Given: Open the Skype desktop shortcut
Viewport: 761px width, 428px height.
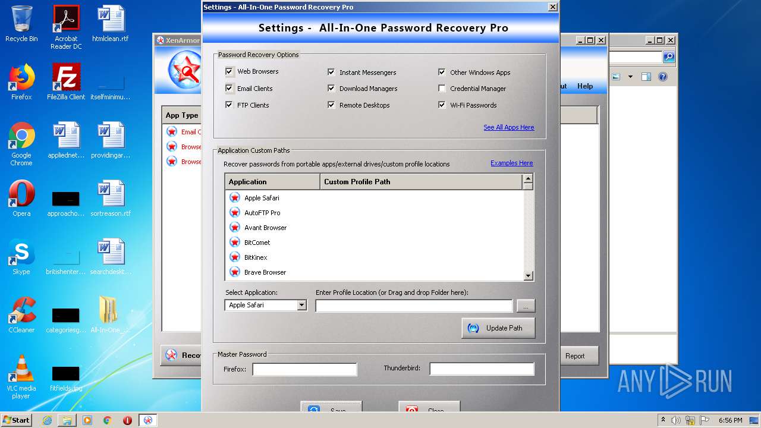Looking at the screenshot, I should (21, 256).
